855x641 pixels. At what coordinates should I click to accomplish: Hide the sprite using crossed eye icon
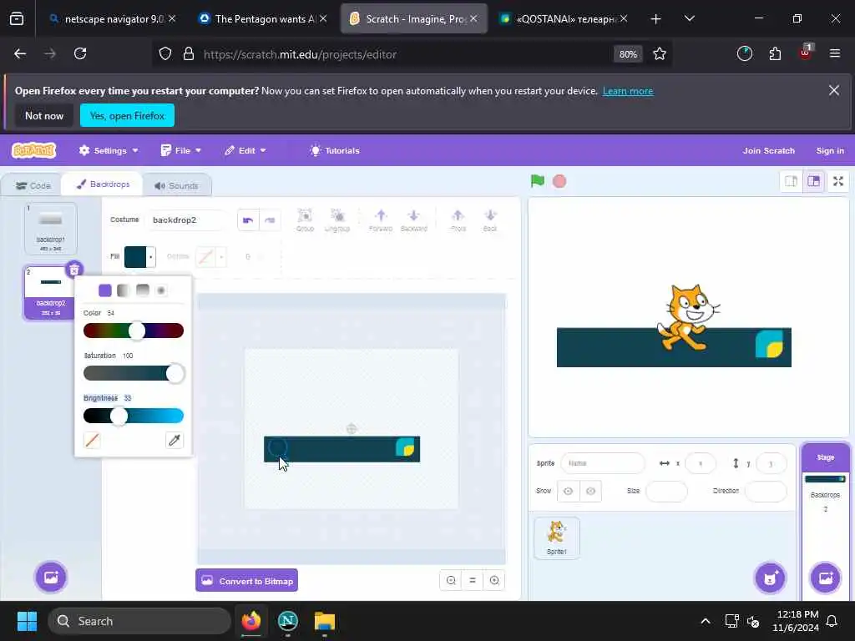point(590,491)
